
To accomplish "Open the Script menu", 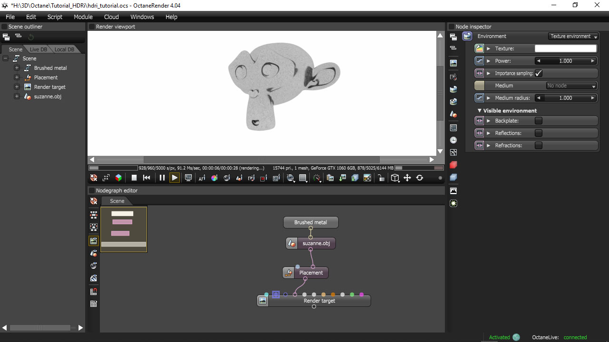I will click(55, 17).
